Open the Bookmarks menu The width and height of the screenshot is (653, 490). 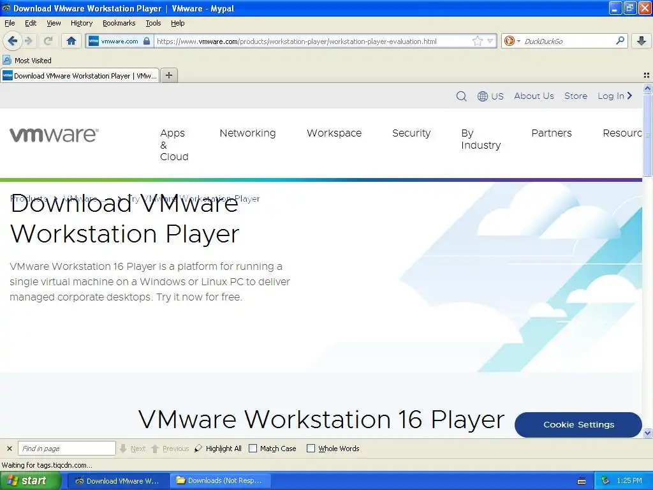[x=119, y=23]
